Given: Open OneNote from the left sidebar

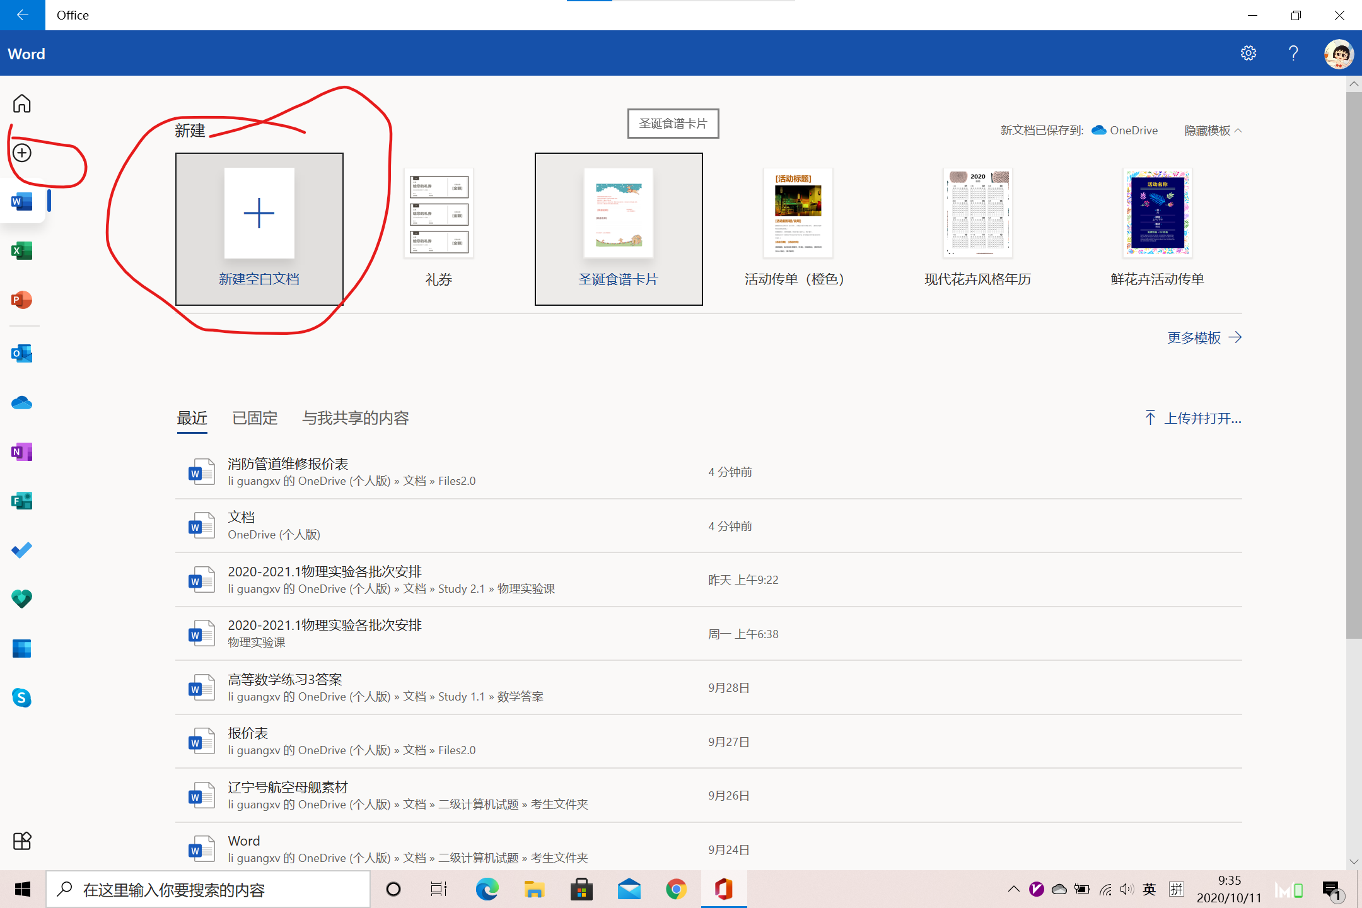Looking at the screenshot, I should (21, 451).
